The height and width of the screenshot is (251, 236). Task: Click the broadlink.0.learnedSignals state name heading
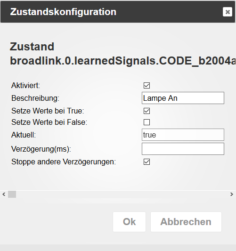click(x=123, y=61)
